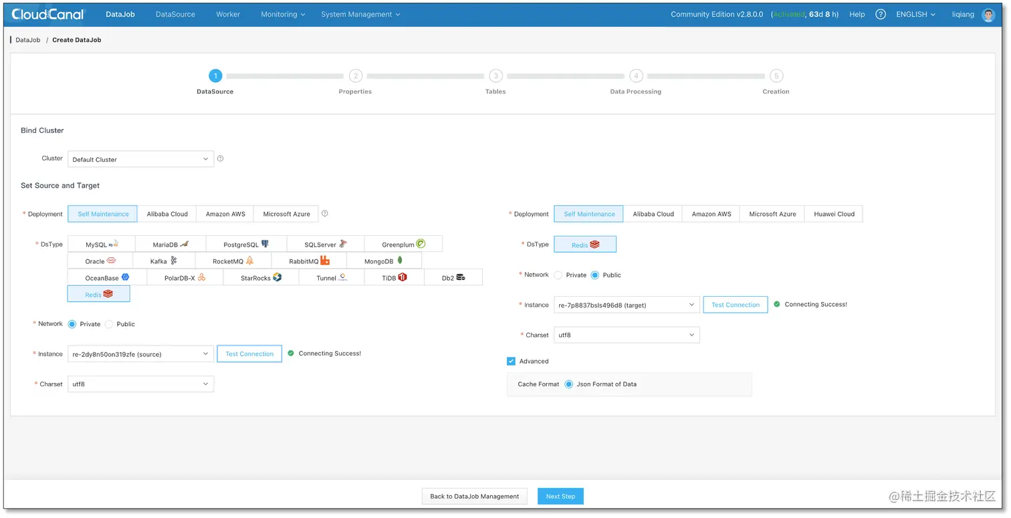Screen dimensions: 1011x518
Task: Select Tunnel source data type
Action: [x=332, y=278]
